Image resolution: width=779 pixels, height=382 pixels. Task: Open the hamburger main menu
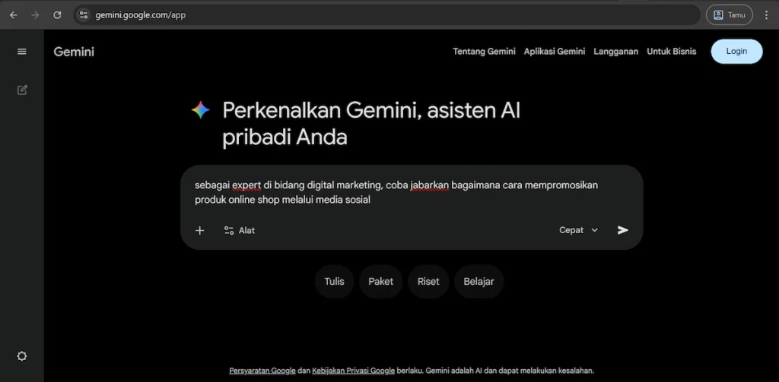[x=22, y=52]
